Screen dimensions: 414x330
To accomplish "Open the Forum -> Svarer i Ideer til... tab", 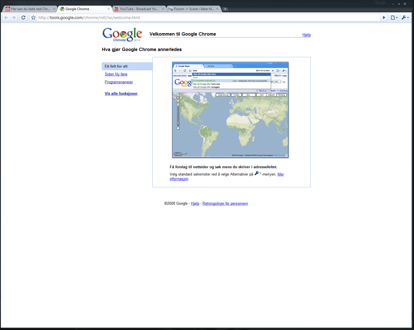I will [194, 9].
